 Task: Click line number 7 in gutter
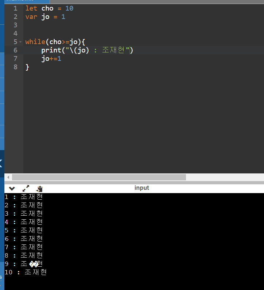16,59
